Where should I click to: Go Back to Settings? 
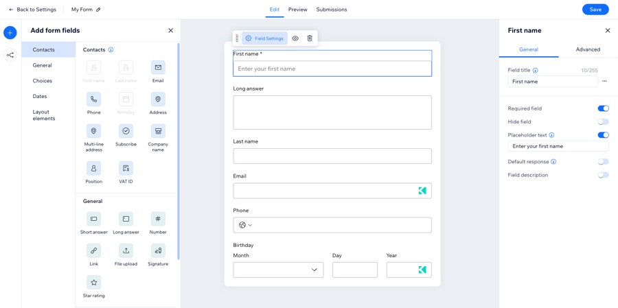coord(32,10)
